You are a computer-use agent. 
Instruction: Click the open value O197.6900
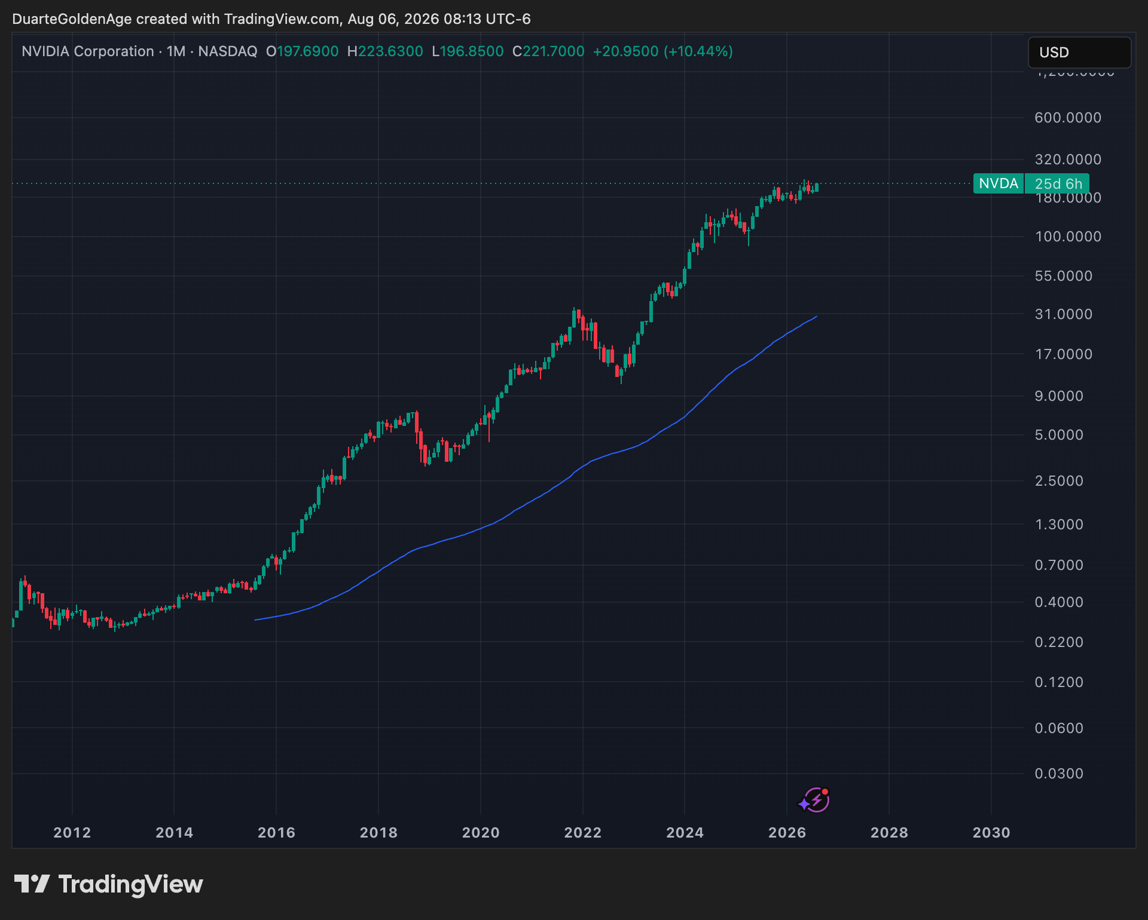[302, 51]
